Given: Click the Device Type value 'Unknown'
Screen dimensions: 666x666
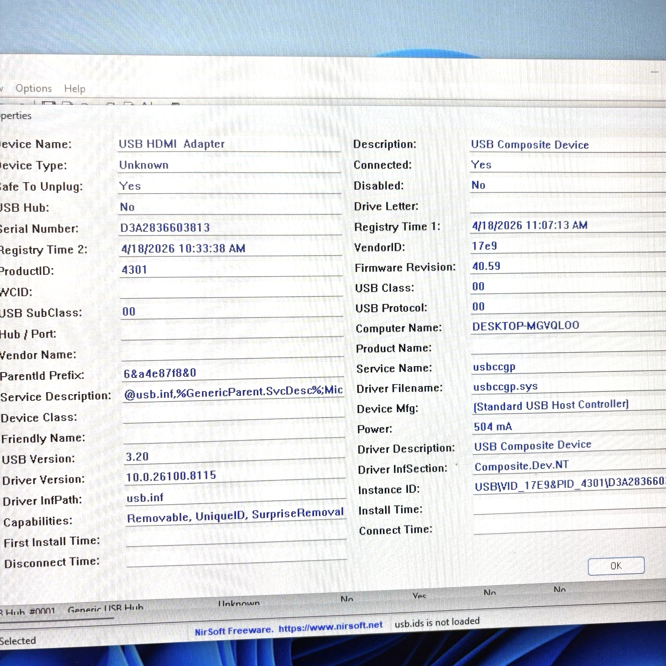Looking at the screenshot, I should 230,165.
